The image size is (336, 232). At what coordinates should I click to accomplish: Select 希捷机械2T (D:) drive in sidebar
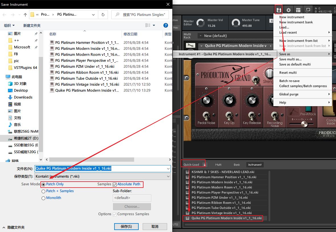tap(23, 138)
